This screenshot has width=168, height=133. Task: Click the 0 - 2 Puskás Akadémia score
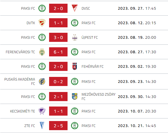tap(58, 81)
